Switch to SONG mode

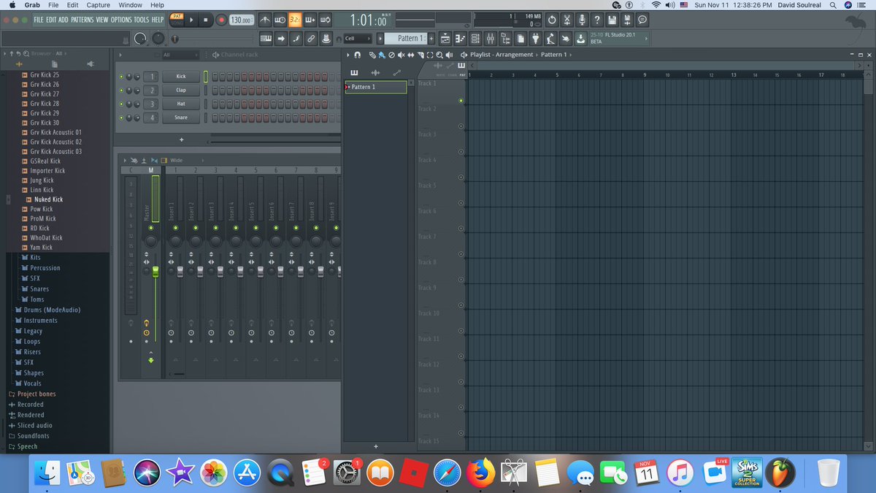coord(176,23)
